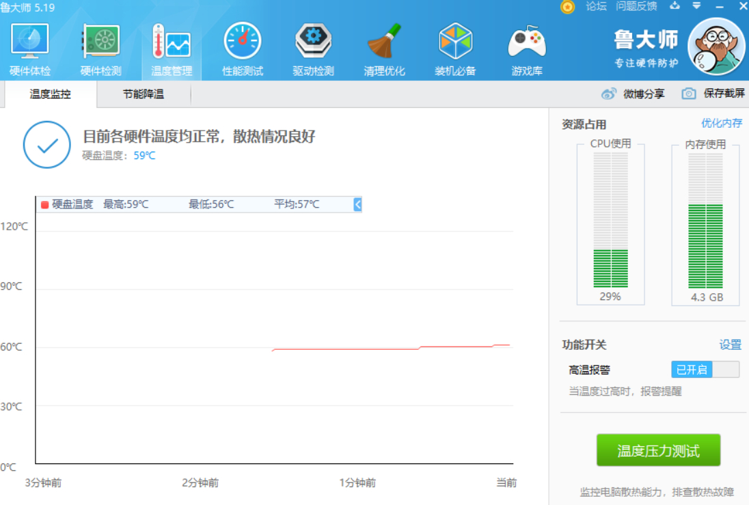
Task: Select 温度管理 temperature management icon
Action: tap(172, 50)
